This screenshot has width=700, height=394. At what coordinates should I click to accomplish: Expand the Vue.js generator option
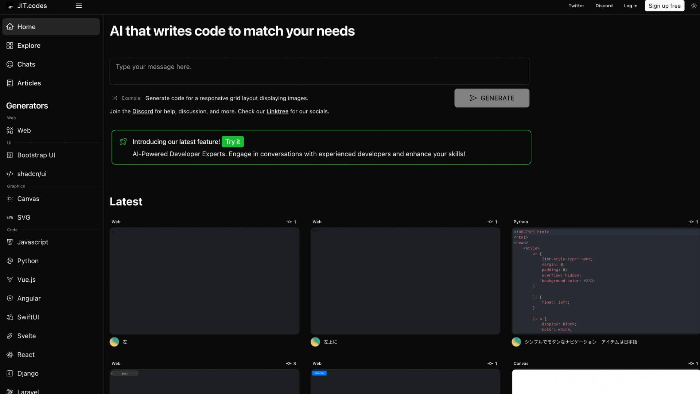coord(27,279)
